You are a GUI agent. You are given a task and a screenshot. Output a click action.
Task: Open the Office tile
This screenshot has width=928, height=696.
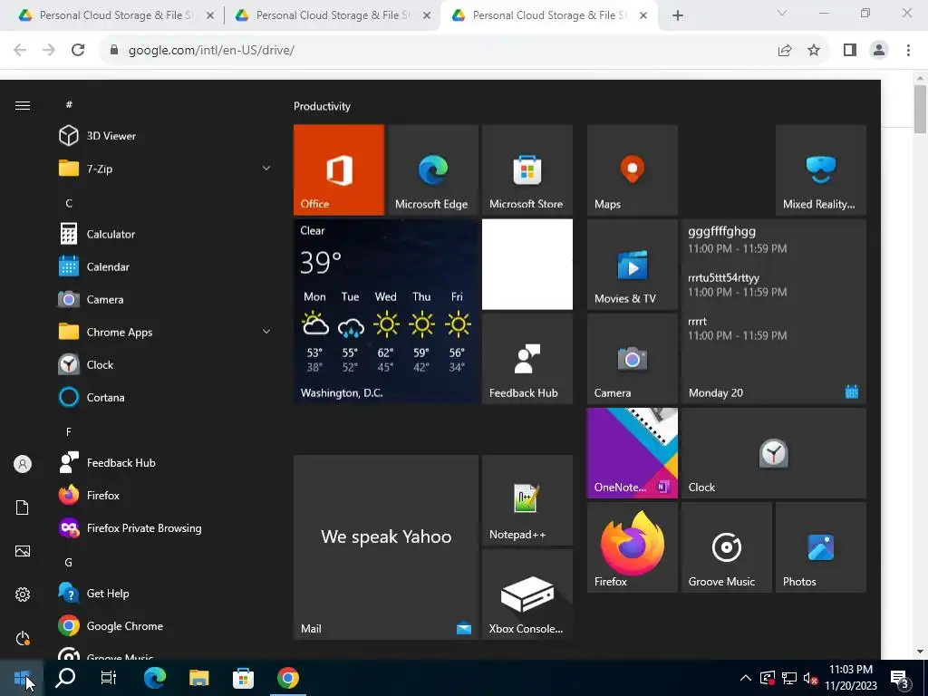(x=339, y=169)
